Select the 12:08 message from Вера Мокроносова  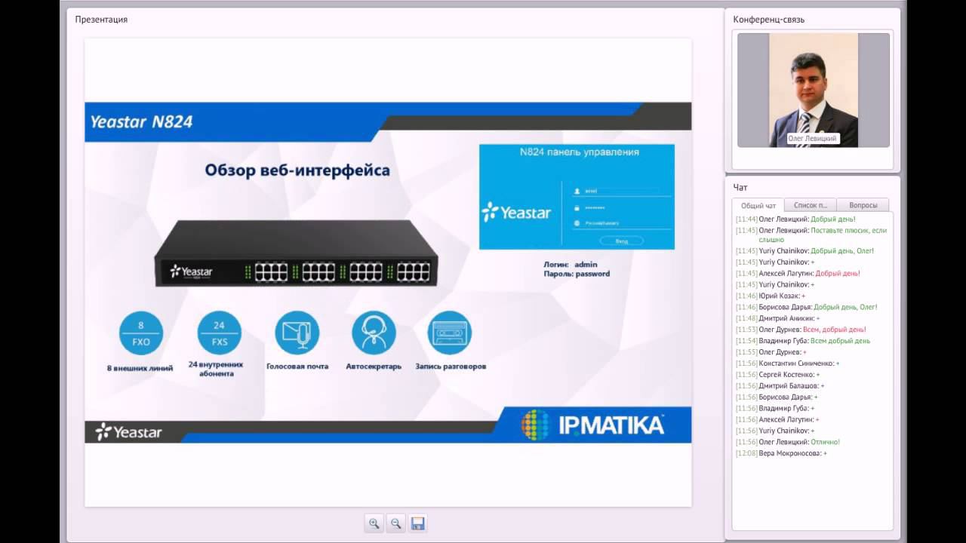click(781, 453)
